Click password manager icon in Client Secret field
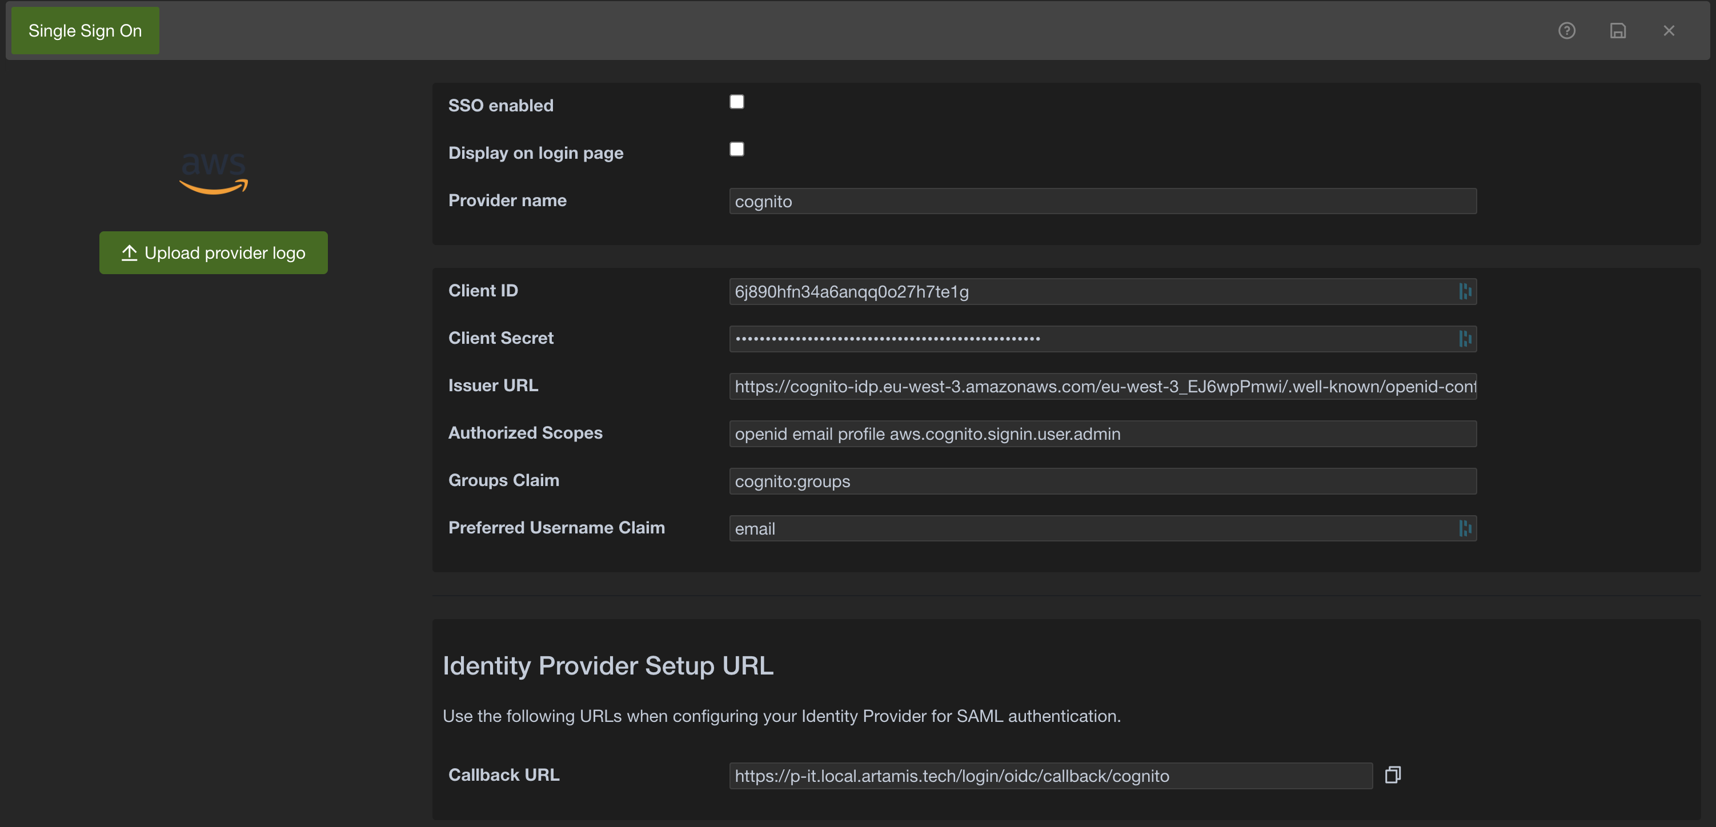The width and height of the screenshot is (1716, 827). 1465,339
